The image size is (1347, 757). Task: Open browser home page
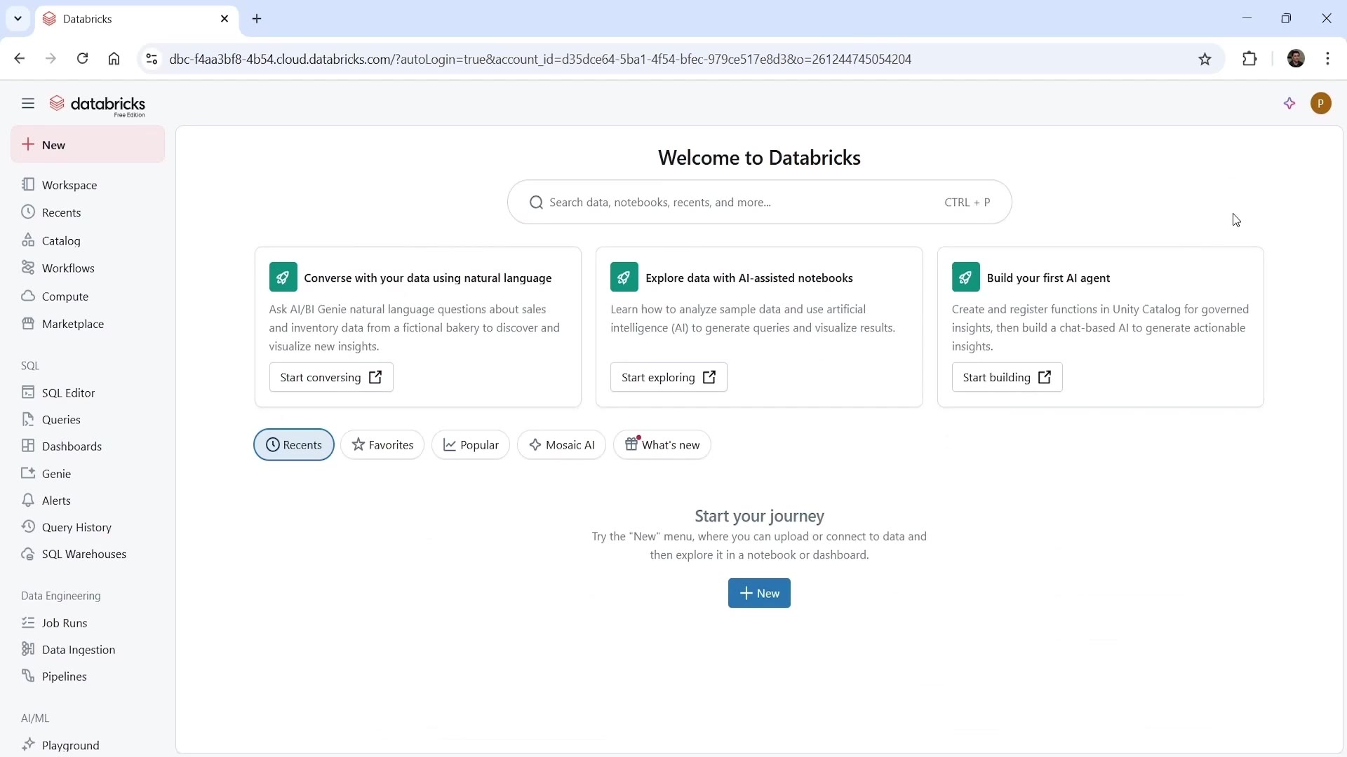coord(114,59)
